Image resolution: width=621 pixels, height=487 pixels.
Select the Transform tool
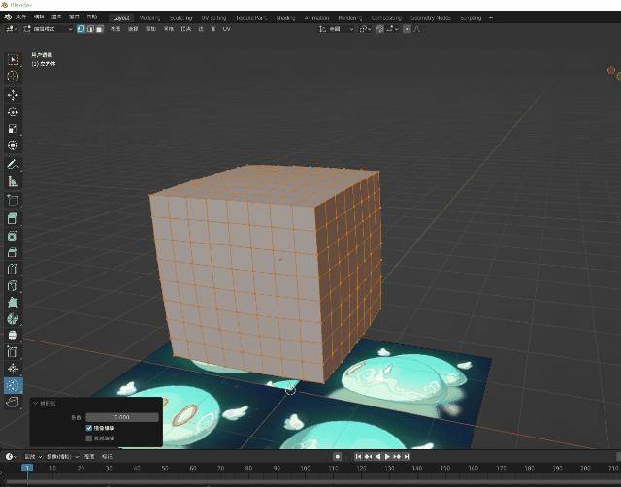click(13, 146)
